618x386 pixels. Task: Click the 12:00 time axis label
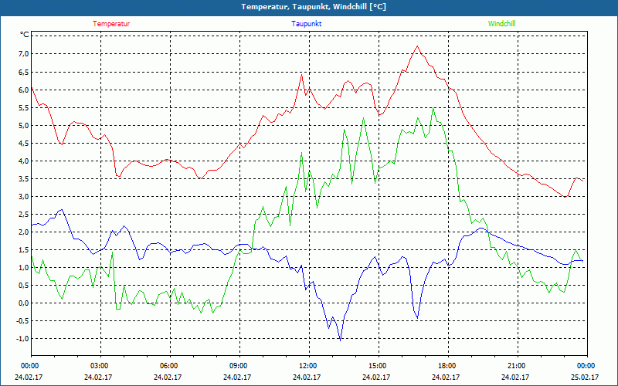[x=307, y=366]
